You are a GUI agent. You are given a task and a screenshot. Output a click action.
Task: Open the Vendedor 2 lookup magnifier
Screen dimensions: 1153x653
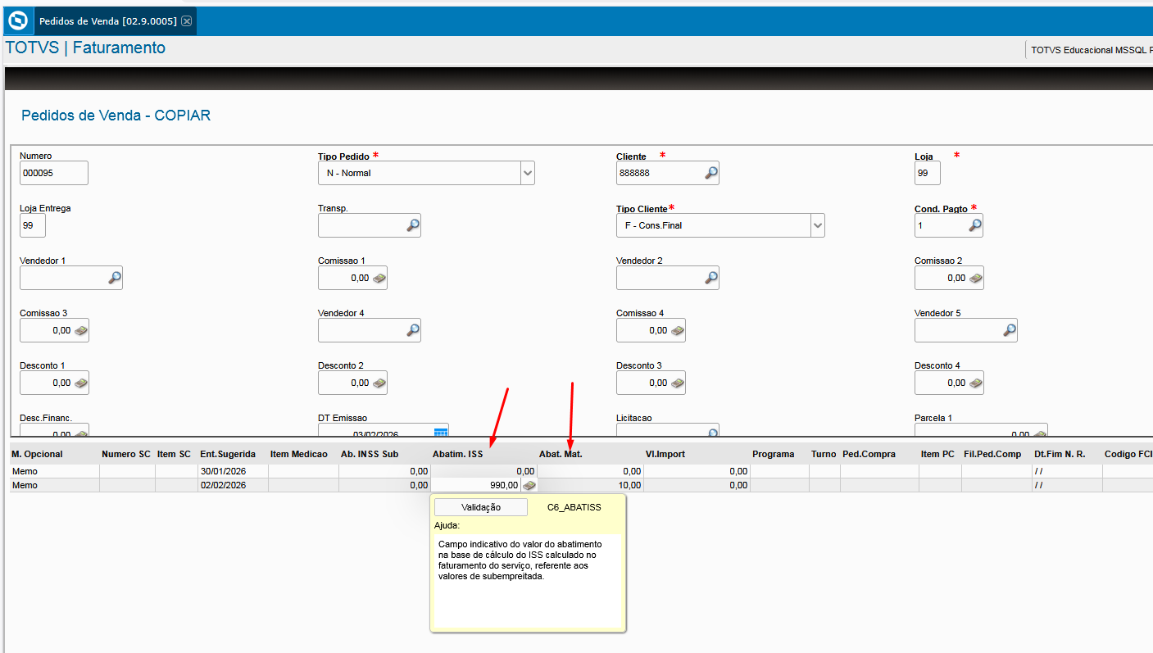pyautogui.click(x=711, y=278)
